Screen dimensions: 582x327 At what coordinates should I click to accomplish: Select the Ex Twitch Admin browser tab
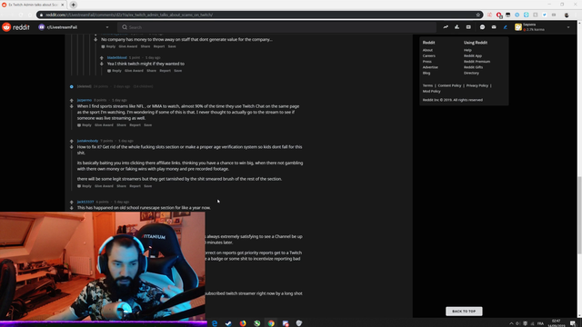33,5
